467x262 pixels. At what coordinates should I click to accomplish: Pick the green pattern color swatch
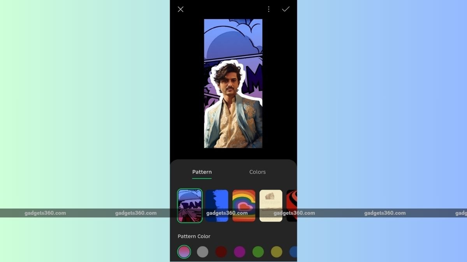coord(258,252)
